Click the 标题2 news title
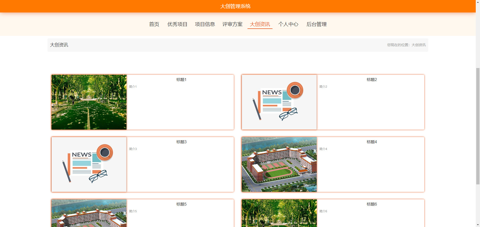Screen dimensions: 480x227 coord(372,79)
